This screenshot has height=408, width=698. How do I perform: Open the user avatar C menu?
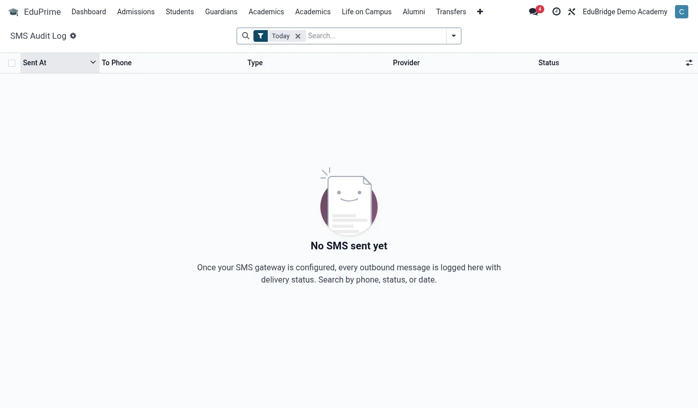[682, 12]
